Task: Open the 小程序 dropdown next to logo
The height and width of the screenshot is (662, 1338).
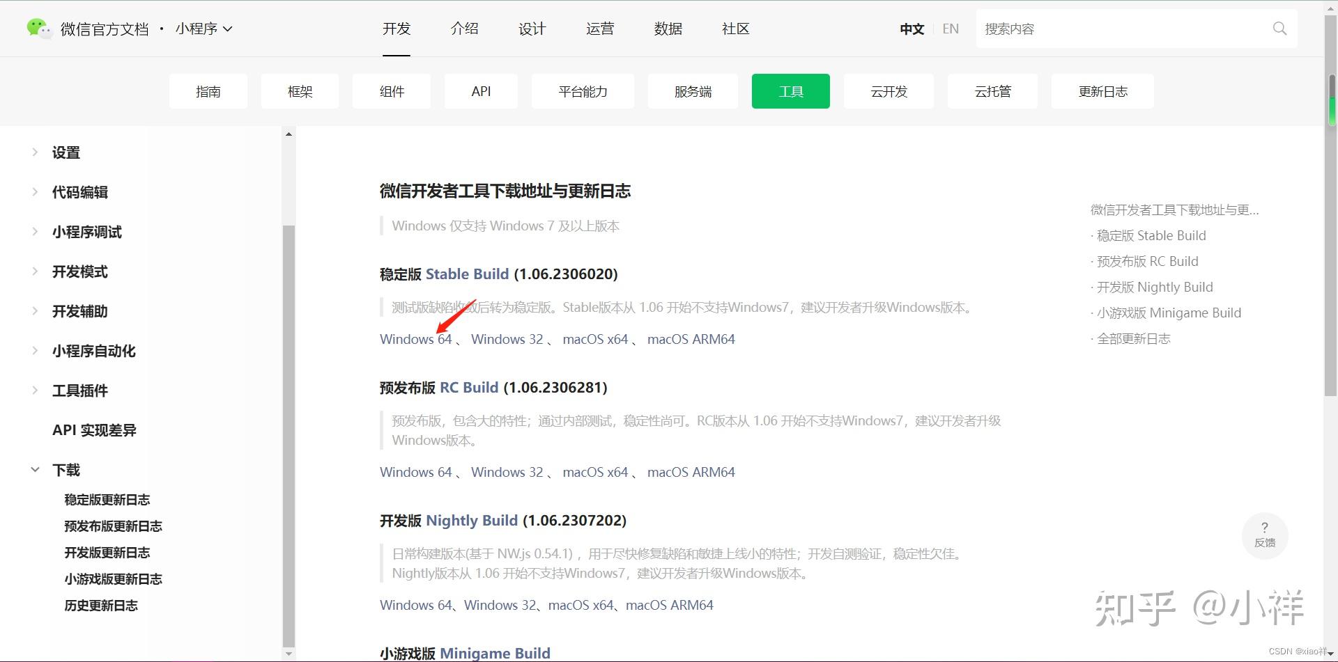Action: click(x=203, y=29)
